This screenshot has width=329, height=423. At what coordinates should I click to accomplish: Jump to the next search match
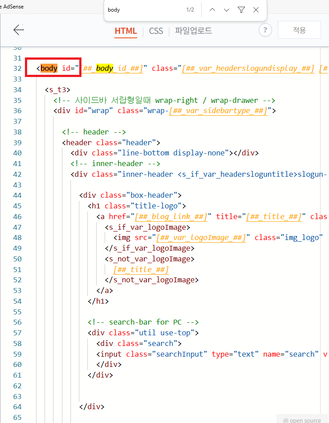(227, 10)
